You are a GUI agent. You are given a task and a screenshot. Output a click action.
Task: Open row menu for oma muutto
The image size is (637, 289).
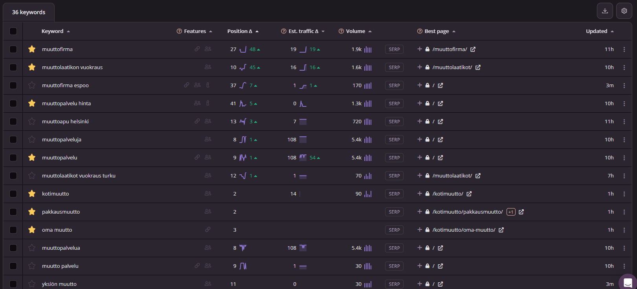(x=624, y=230)
